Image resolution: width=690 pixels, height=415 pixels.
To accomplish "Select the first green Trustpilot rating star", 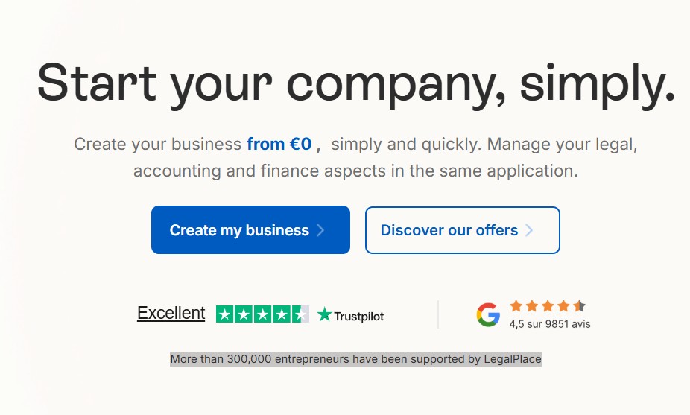I will [225, 314].
